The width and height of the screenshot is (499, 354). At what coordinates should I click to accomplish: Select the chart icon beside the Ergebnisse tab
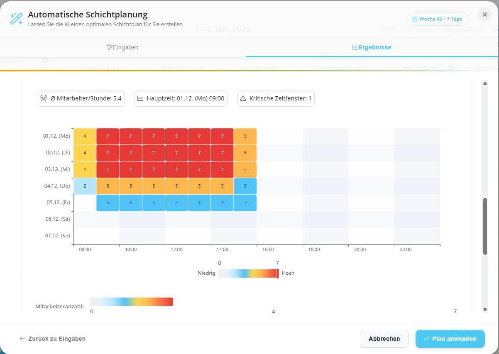point(355,47)
